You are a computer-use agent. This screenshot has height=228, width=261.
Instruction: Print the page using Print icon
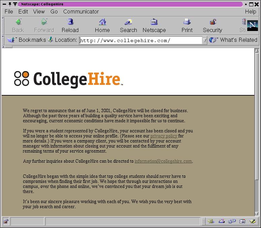[x=187, y=22]
